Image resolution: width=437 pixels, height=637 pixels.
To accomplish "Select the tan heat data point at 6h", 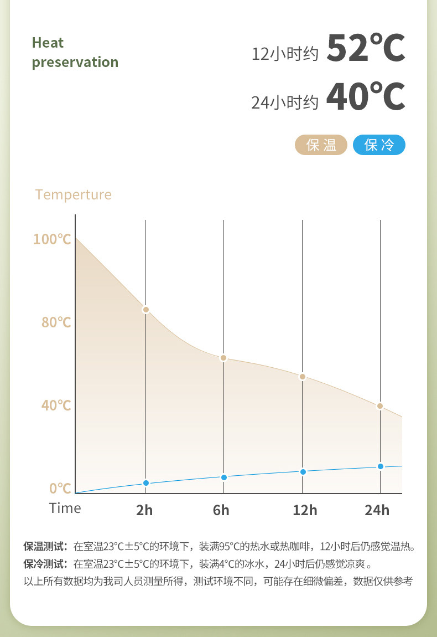I will pos(223,358).
